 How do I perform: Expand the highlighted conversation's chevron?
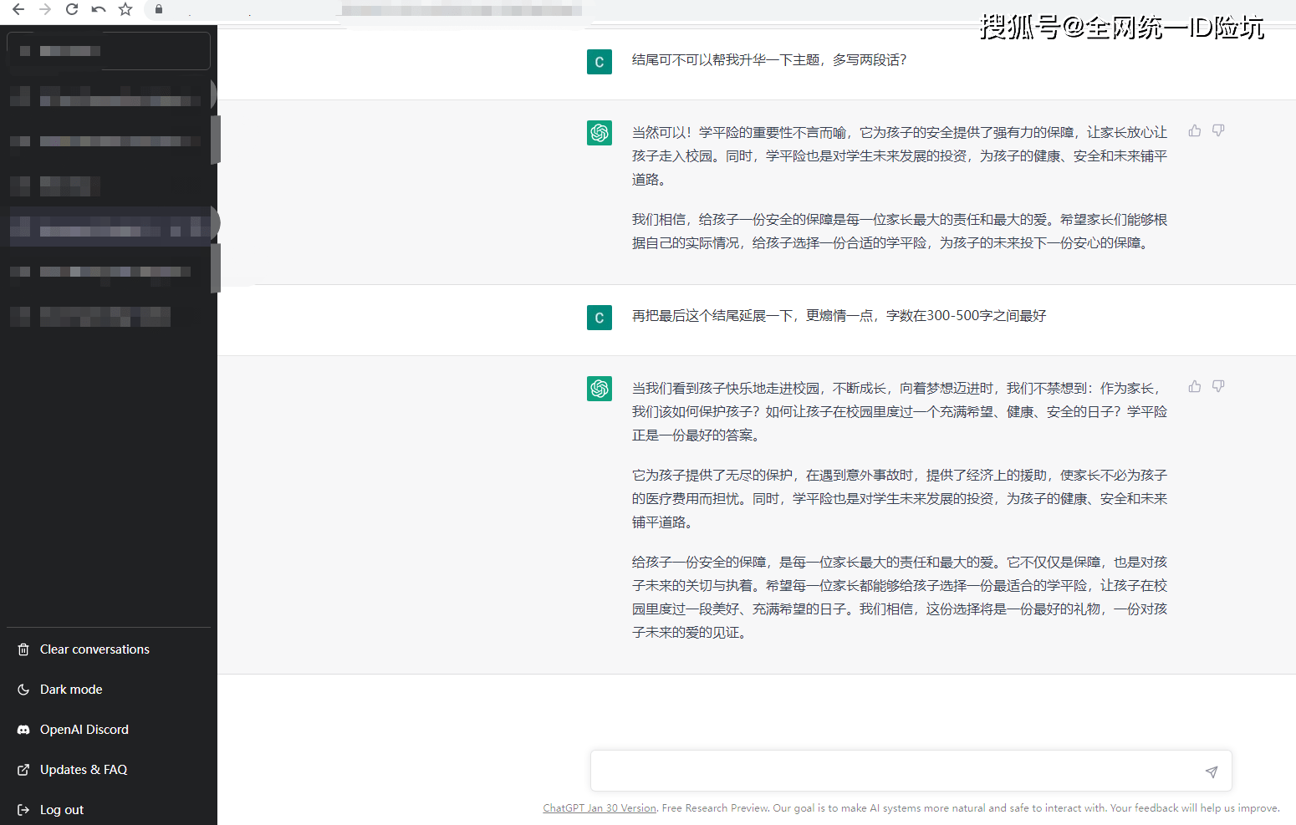pyautogui.click(x=216, y=223)
